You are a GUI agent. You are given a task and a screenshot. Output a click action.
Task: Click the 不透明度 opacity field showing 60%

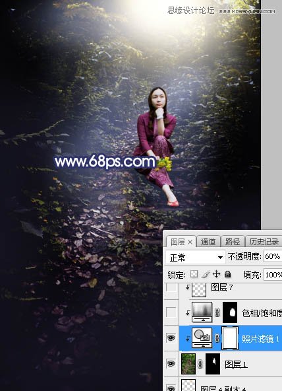(x=272, y=256)
